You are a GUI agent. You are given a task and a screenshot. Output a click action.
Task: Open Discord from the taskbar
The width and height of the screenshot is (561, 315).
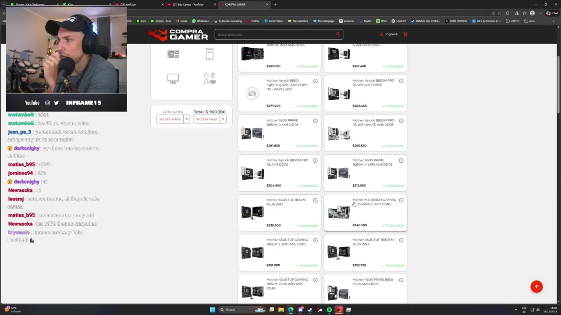[300, 310]
